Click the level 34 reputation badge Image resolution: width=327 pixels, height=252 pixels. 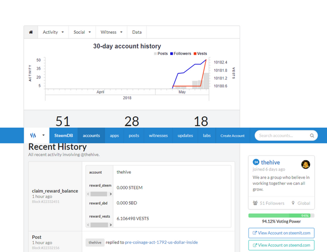[x=256, y=162]
